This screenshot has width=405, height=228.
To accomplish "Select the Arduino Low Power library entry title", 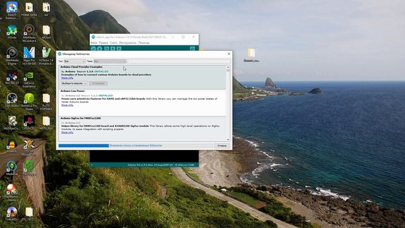I will (73, 91).
